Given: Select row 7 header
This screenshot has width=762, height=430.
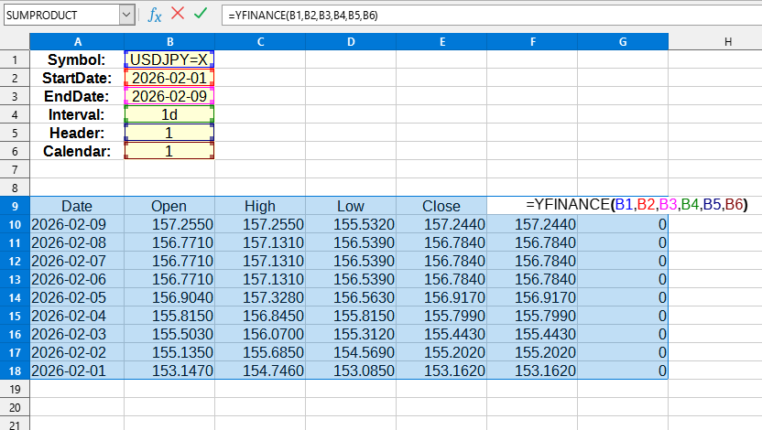Looking at the screenshot, I should (x=15, y=169).
